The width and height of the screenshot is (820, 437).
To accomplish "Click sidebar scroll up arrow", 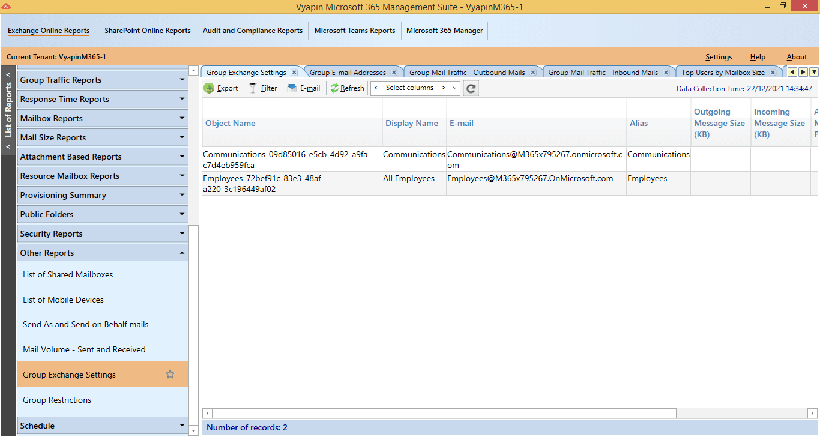I will click(x=194, y=71).
